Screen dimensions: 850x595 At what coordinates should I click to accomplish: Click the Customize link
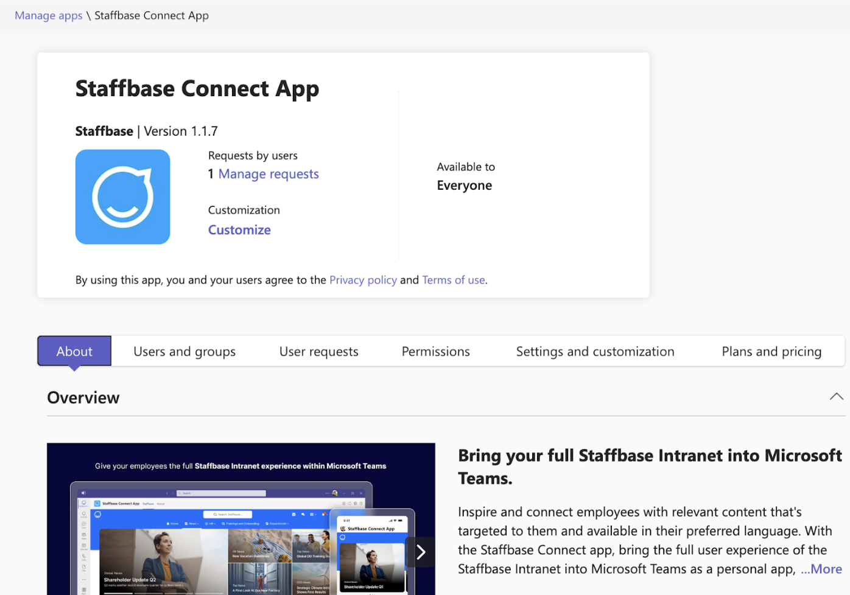point(239,230)
